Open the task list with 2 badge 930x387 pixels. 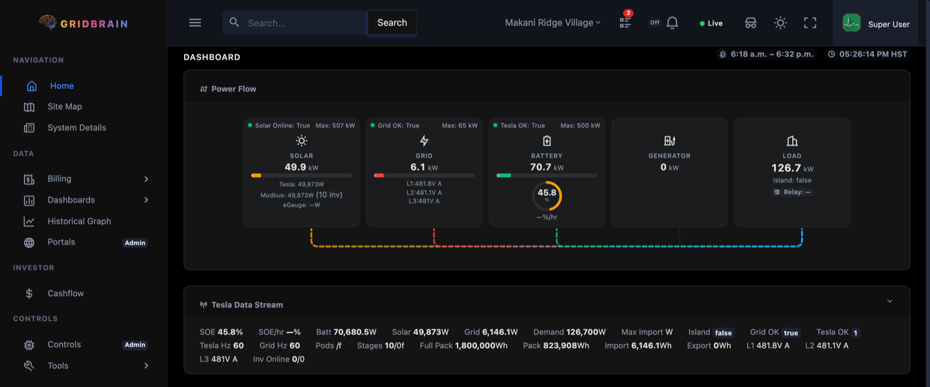(x=625, y=22)
